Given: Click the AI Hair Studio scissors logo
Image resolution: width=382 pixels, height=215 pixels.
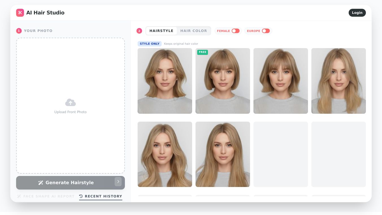Looking at the screenshot, I should point(20,13).
